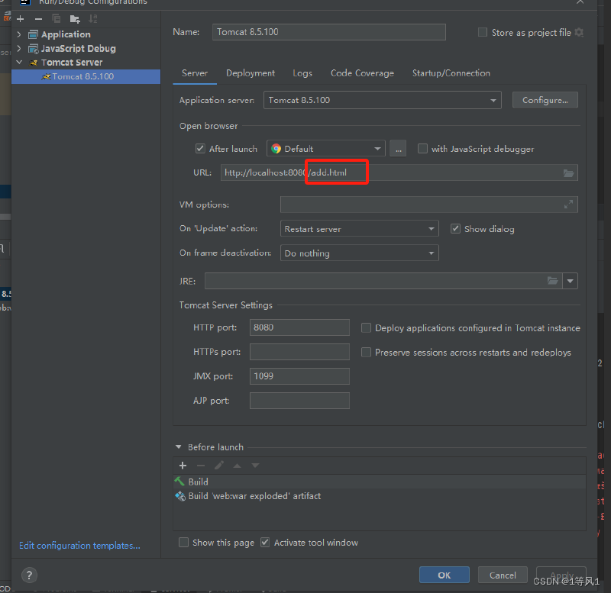Viewport: 611px width, 593px height.
Task: Open the gear icon next to Store as project file
Action: tap(579, 32)
